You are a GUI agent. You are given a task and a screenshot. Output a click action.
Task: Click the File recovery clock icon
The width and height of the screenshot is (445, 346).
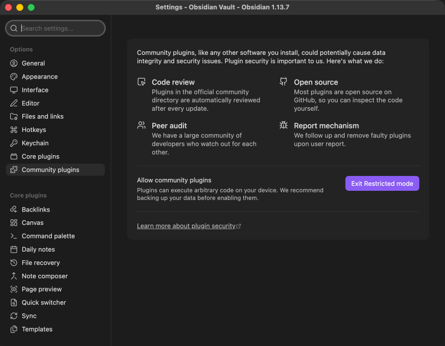[x=14, y=262]
